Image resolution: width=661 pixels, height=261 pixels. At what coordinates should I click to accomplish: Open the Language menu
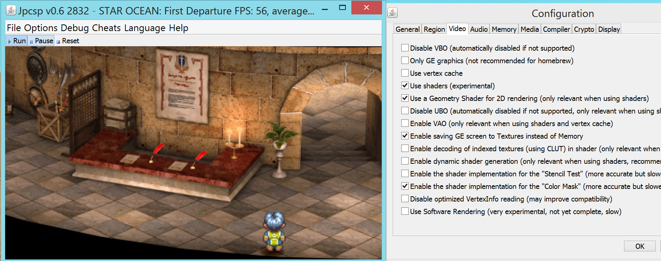point(144,28)
